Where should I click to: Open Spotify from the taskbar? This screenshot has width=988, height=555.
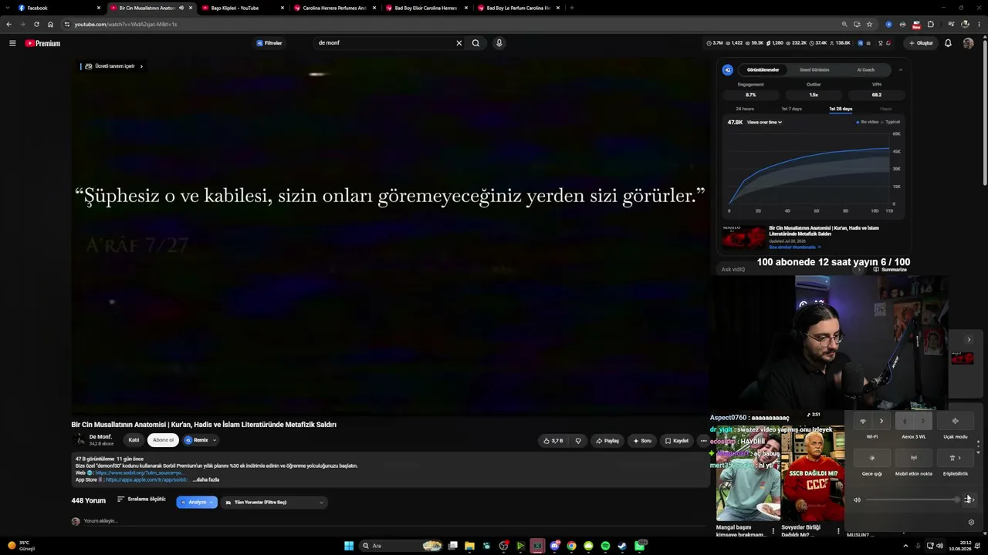[605, 546]
